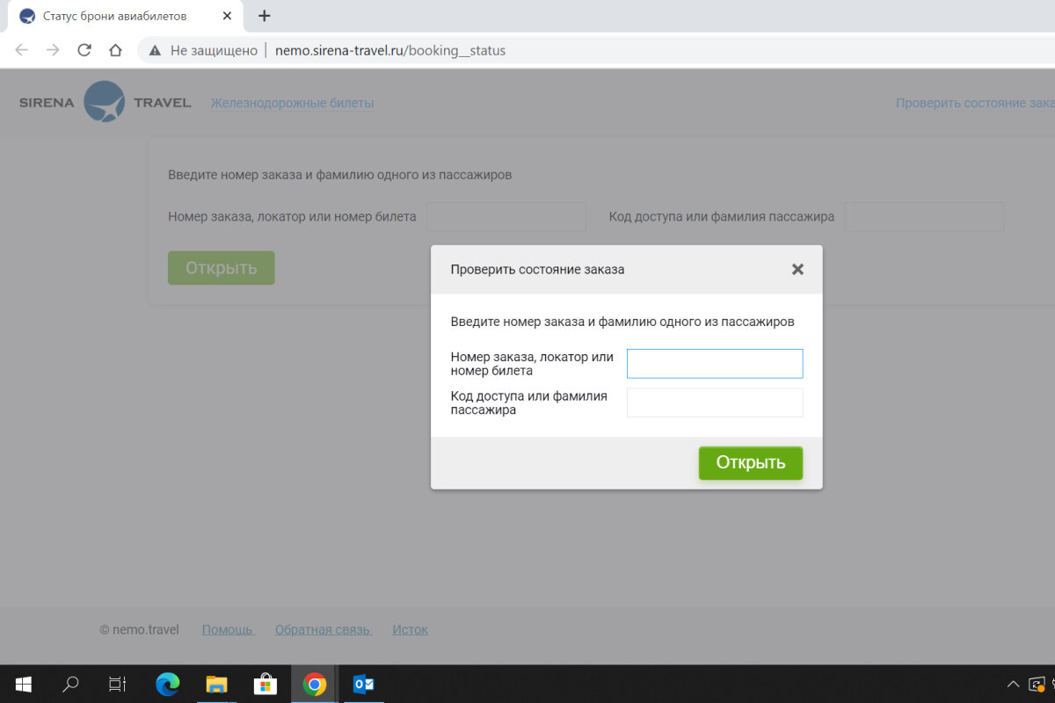Click the dialog's 'Введите номер заказа' instruction text
The height and width of the screenshot is (703, 1055).
[622, 322]
